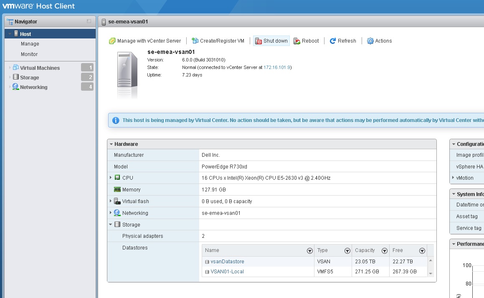The width and height of the screenshot is (484, 298).
Task: Select Host in Navigator tree
Action: click(25, 34)
